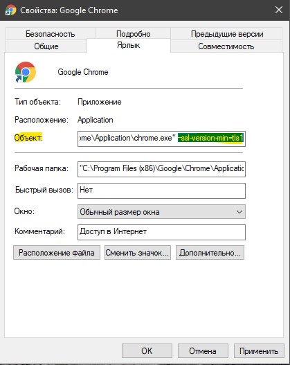The height and width of the screenshot is (365, 290).
Task: Open Дополнительно advanced settings
Action: [x=210, y=253]
